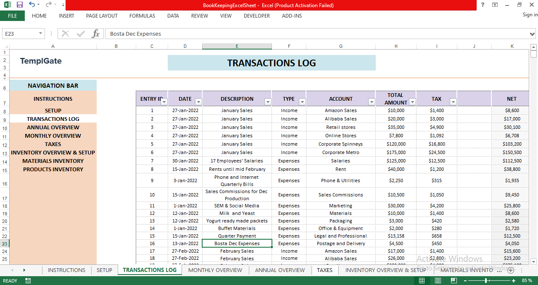
Task: Add a new sheet with plus icon
Action: click(x=511, y=270)
